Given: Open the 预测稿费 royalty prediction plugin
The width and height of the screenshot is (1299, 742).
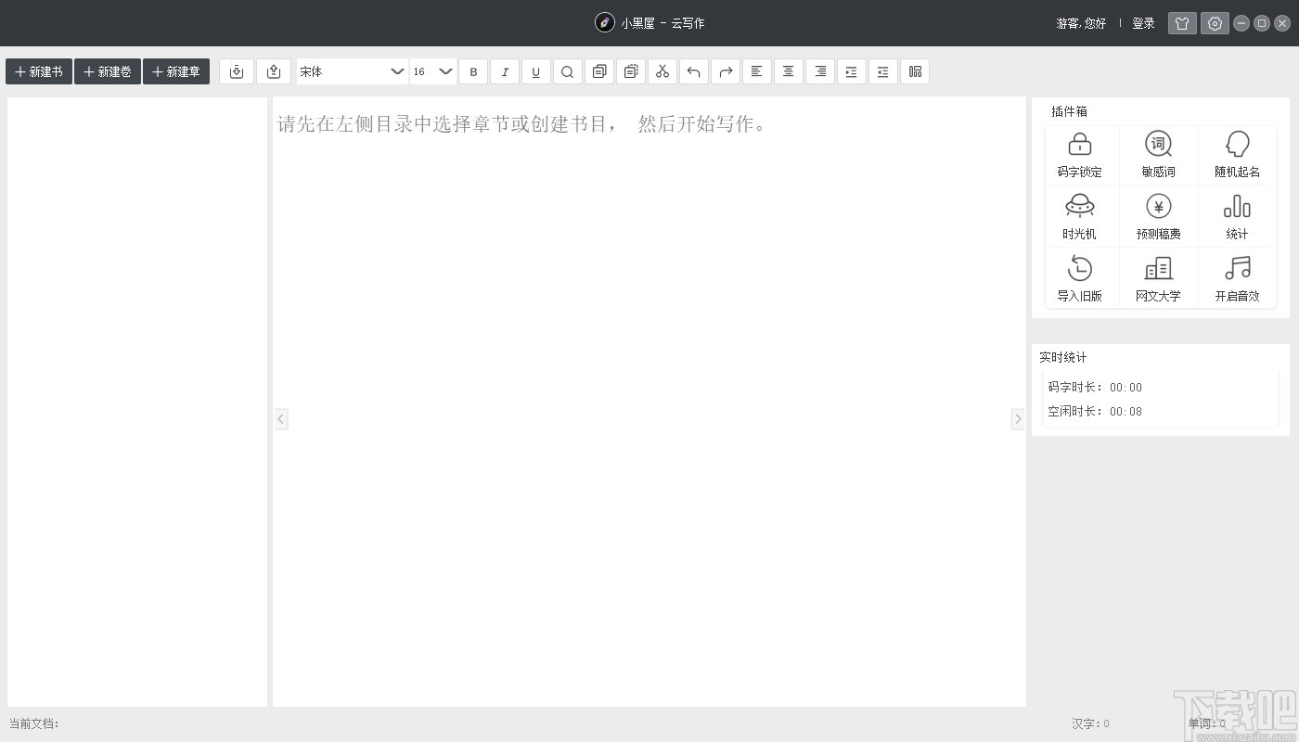Looking at the screenshot, I should [x=1159, y=217].
